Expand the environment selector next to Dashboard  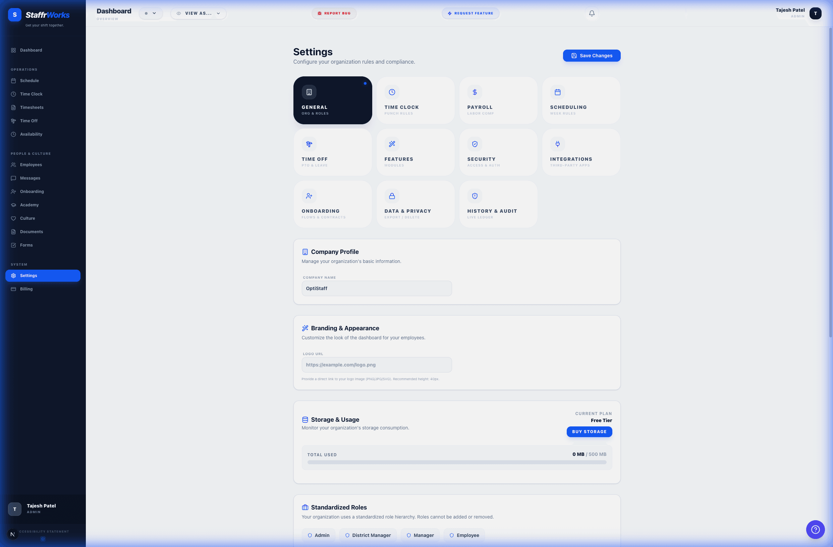coord(151,13)
